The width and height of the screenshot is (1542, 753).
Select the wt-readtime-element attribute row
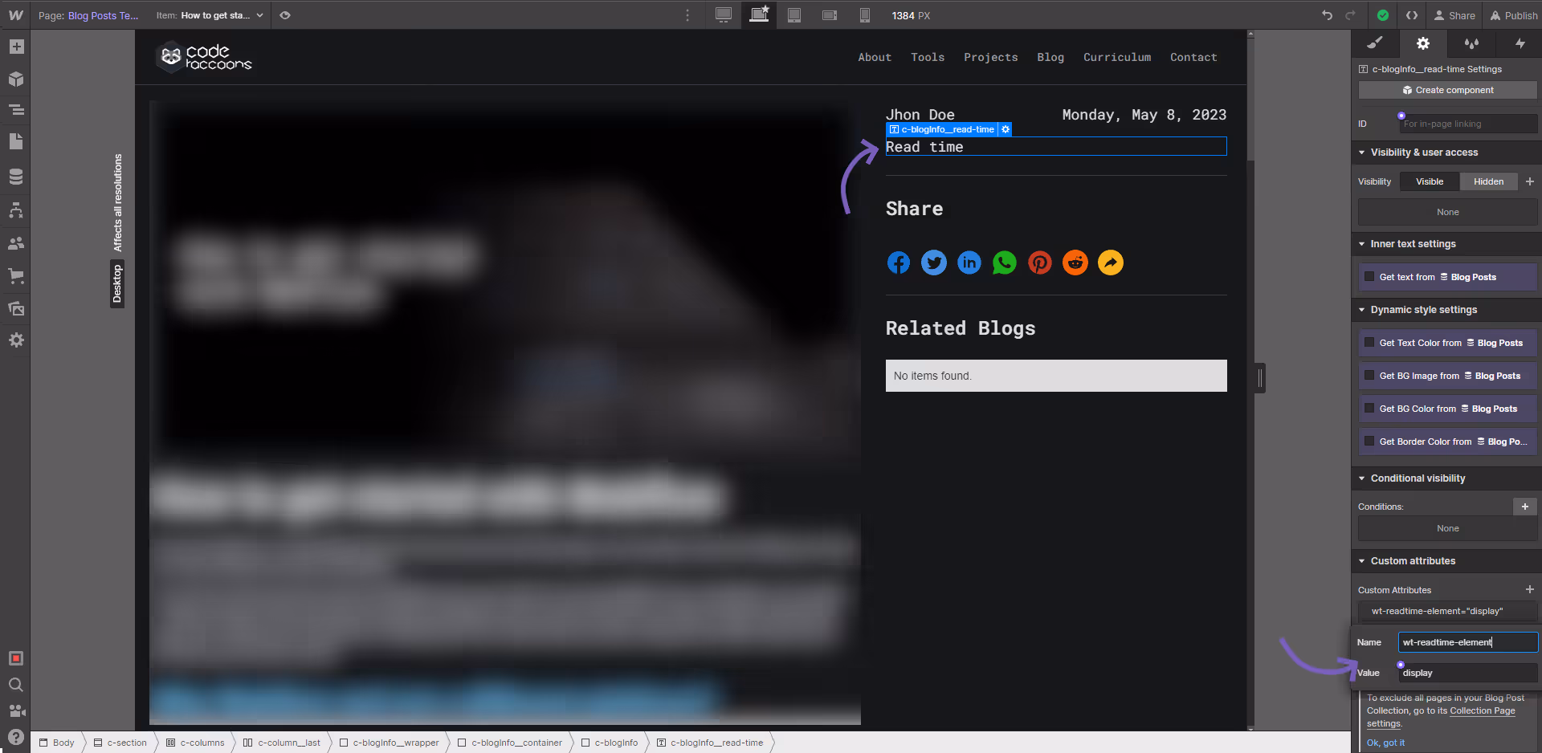click(1447, 611)
